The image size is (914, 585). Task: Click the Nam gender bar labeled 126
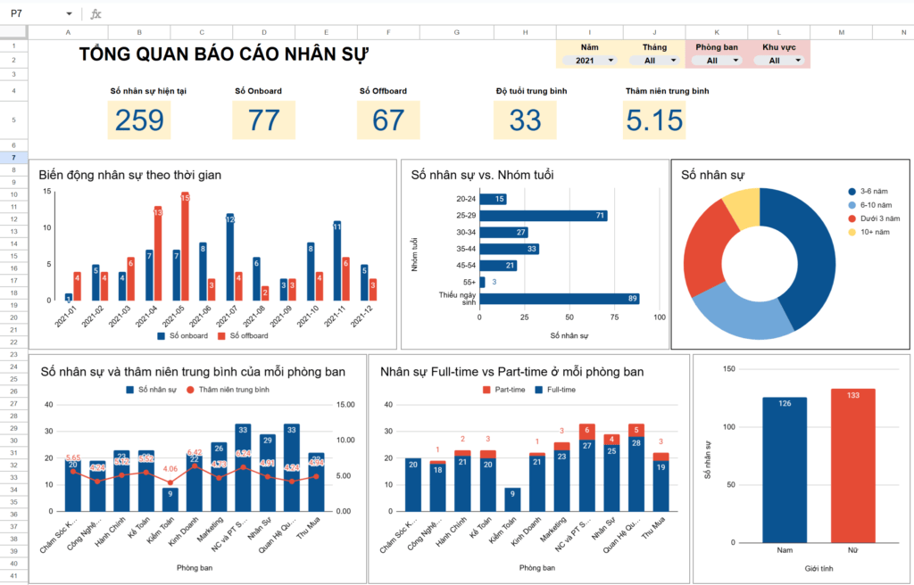click(785, 470)
